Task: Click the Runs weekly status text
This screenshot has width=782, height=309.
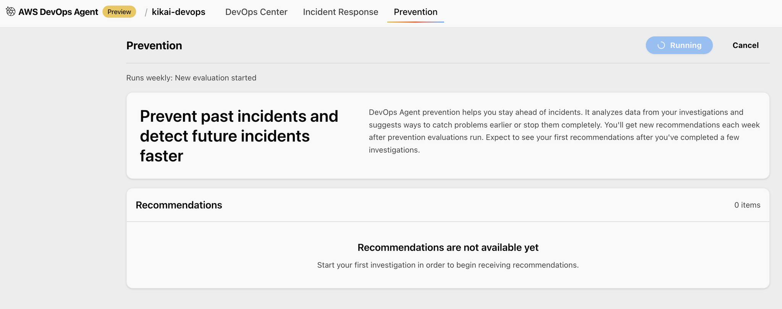Action: point(191,78)
